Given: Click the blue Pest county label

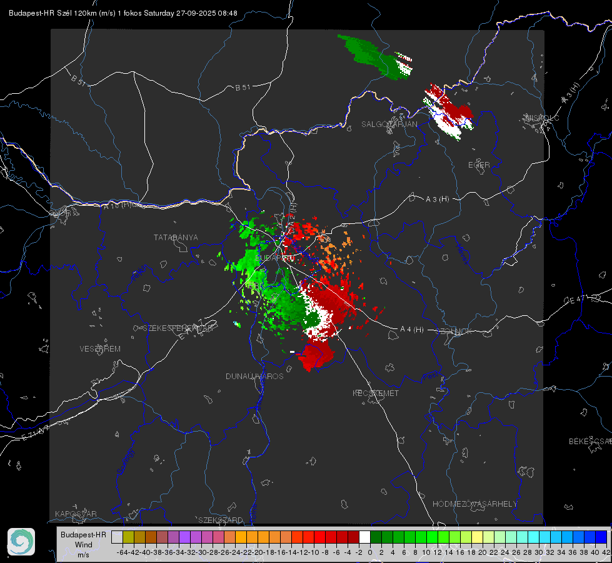Looking at the screenshot, I should [x=431, y=377].
